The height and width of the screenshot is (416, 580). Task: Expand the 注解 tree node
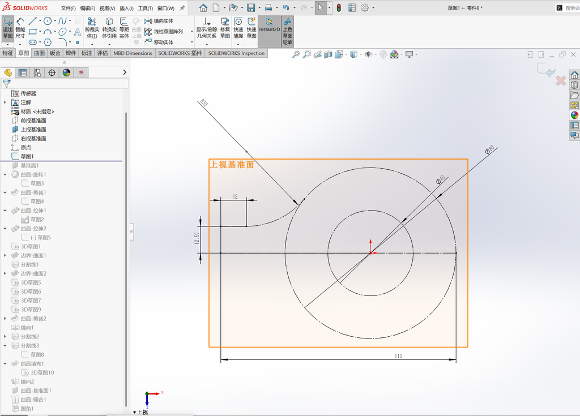click(5, 102)
